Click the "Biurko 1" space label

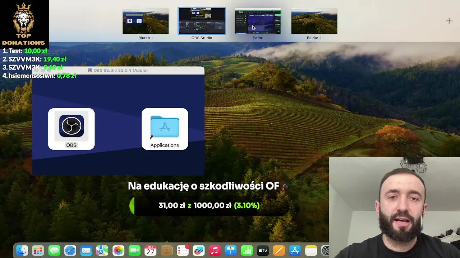(146, 38)
